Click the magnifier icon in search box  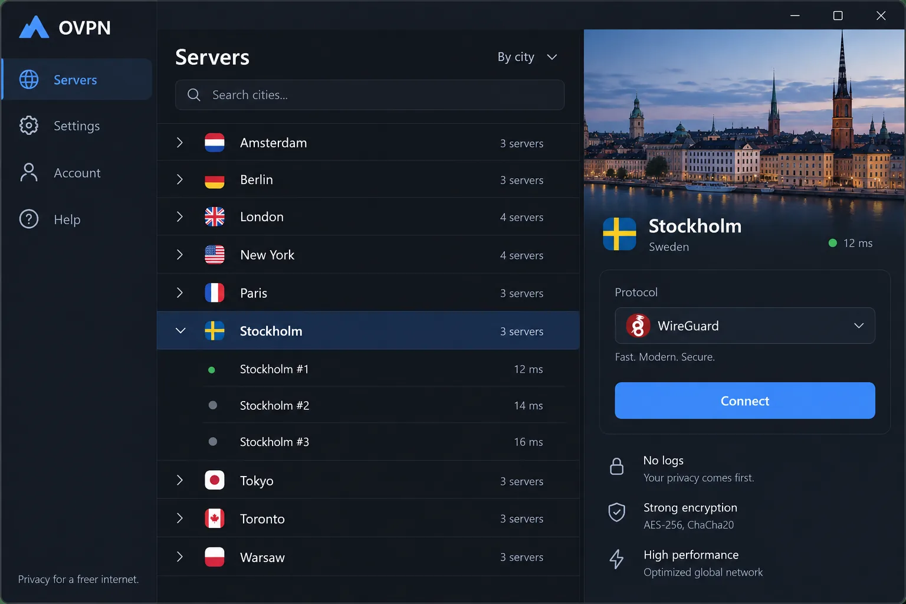coord(193,94)
